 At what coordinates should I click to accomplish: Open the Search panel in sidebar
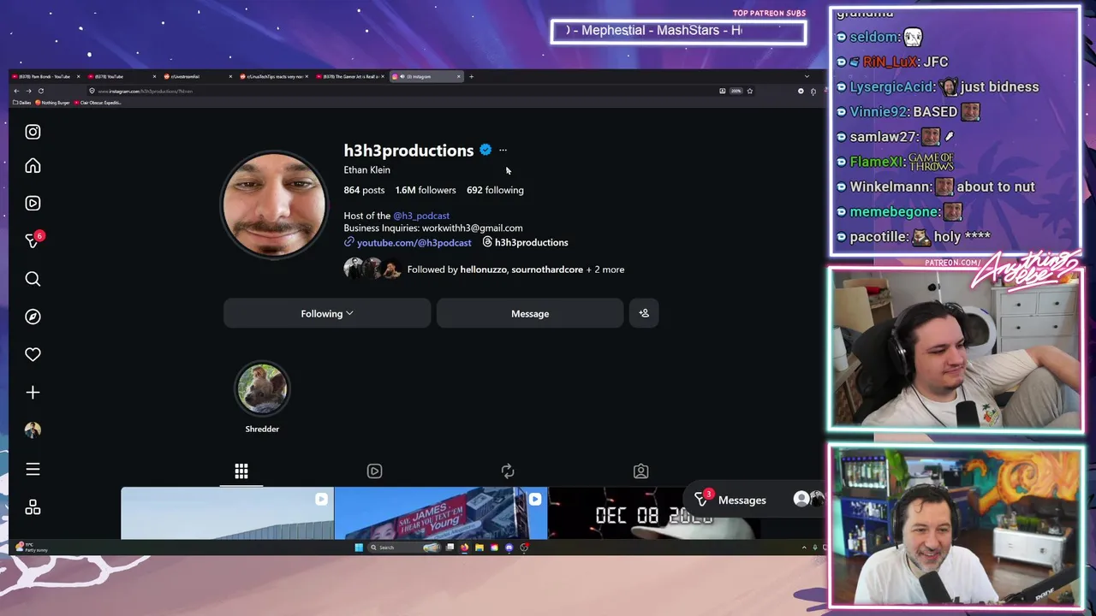pyautogui.click(x=33, y=279)
